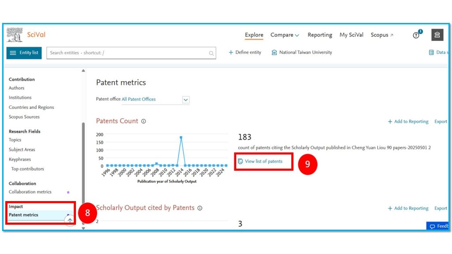Export the Patents Count data
452x254 pixels.
(x=441, y=122)
